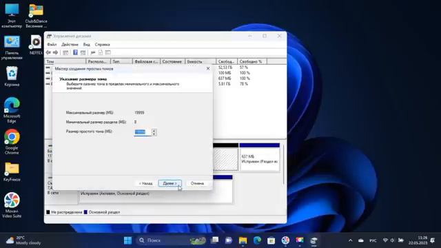
Task: Sort by the Располо... column header
Action: coord(98,61)
